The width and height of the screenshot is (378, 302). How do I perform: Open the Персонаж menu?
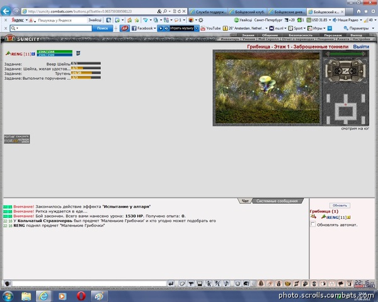(x=333, y=35)
